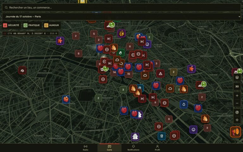Switch to the Radio tab
This screenshot has height=152, width=243.
(x=85, y=148)
